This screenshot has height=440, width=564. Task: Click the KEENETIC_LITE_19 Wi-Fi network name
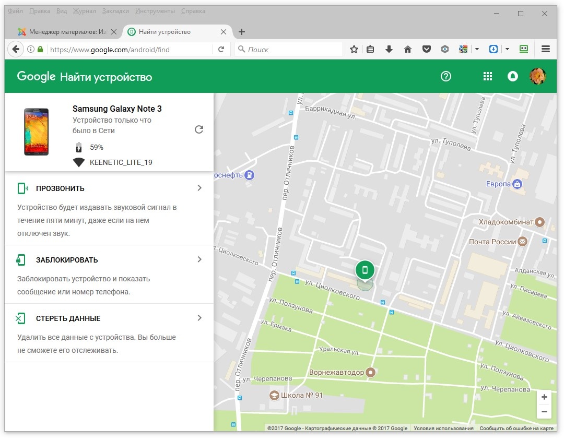click(121, 162)
